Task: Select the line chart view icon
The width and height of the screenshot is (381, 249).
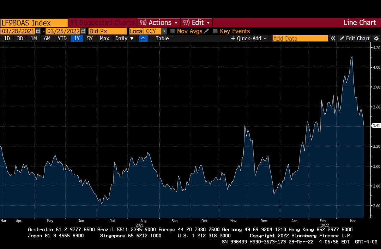Action: pyautogui.click(x=143, y=38)
